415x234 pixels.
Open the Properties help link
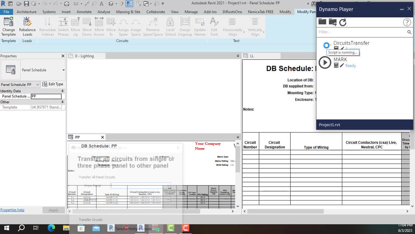click(x=12, y=210)
